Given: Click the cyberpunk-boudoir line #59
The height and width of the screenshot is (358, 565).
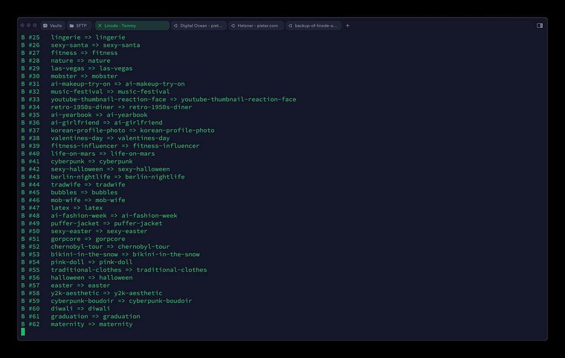Looking at the screenshot, I should 106,301.
